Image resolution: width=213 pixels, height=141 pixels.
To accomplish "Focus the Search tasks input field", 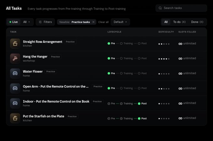I will pos(181,8).
